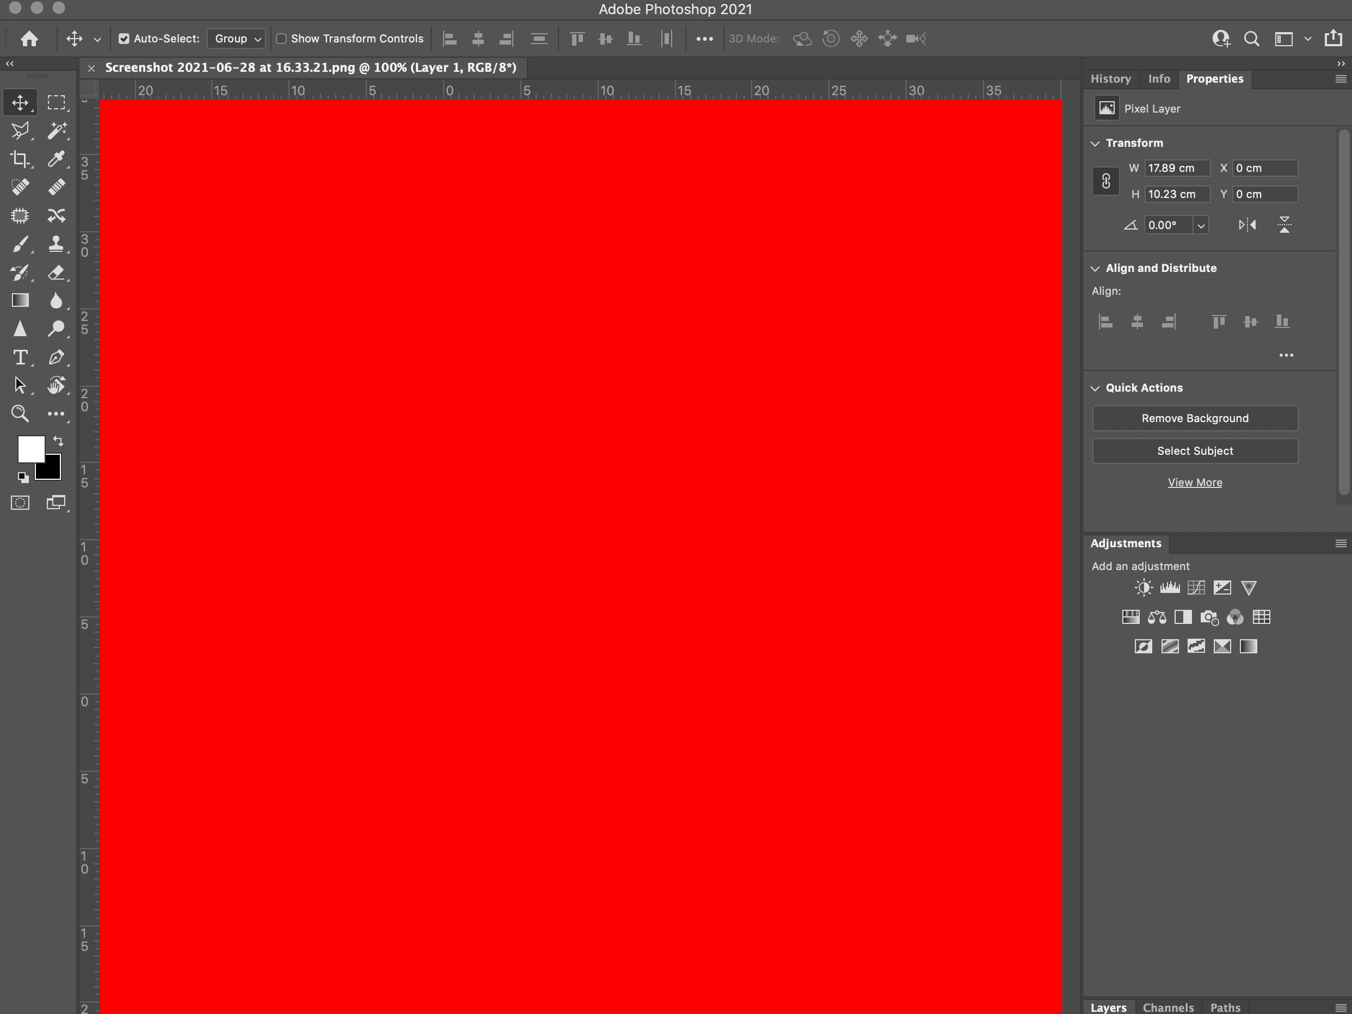Viewport: 1352px width, 1014px height.
Task: Open the Info panel tab
Action: (x=1159, y=78)
